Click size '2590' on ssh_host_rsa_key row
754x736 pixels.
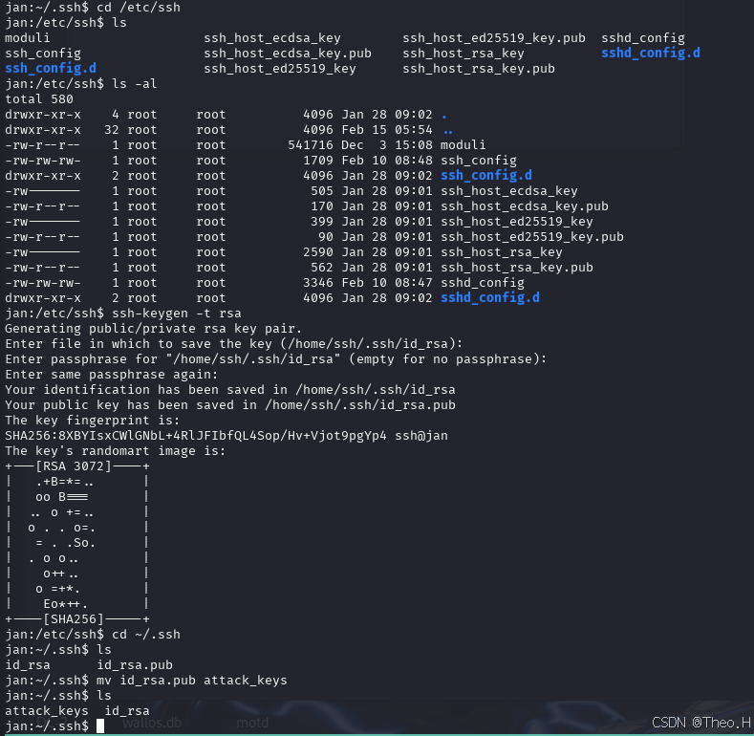click(x=318, y=252)
